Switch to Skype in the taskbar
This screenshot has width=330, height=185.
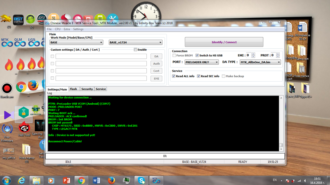[x=141, y=180]
